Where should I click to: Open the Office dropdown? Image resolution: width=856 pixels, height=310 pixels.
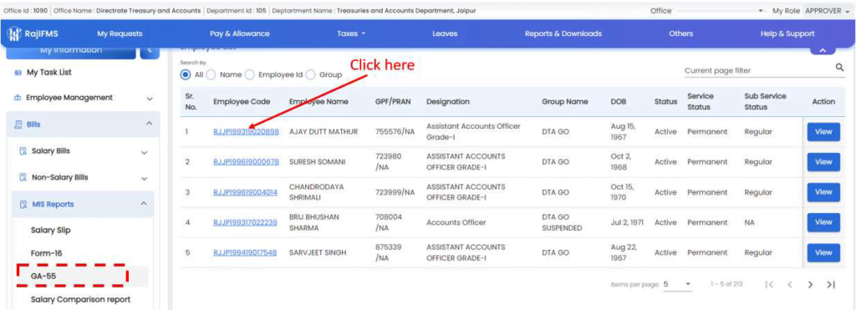click(720, 11)
